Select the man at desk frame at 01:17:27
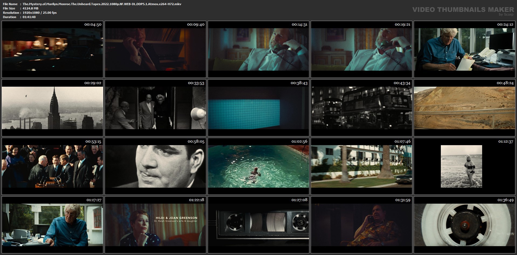 [52, 225]
